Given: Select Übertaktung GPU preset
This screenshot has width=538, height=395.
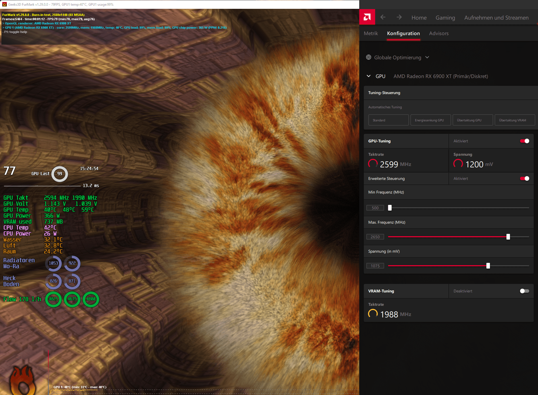Looking at the screenshot, I should point(473,120).
